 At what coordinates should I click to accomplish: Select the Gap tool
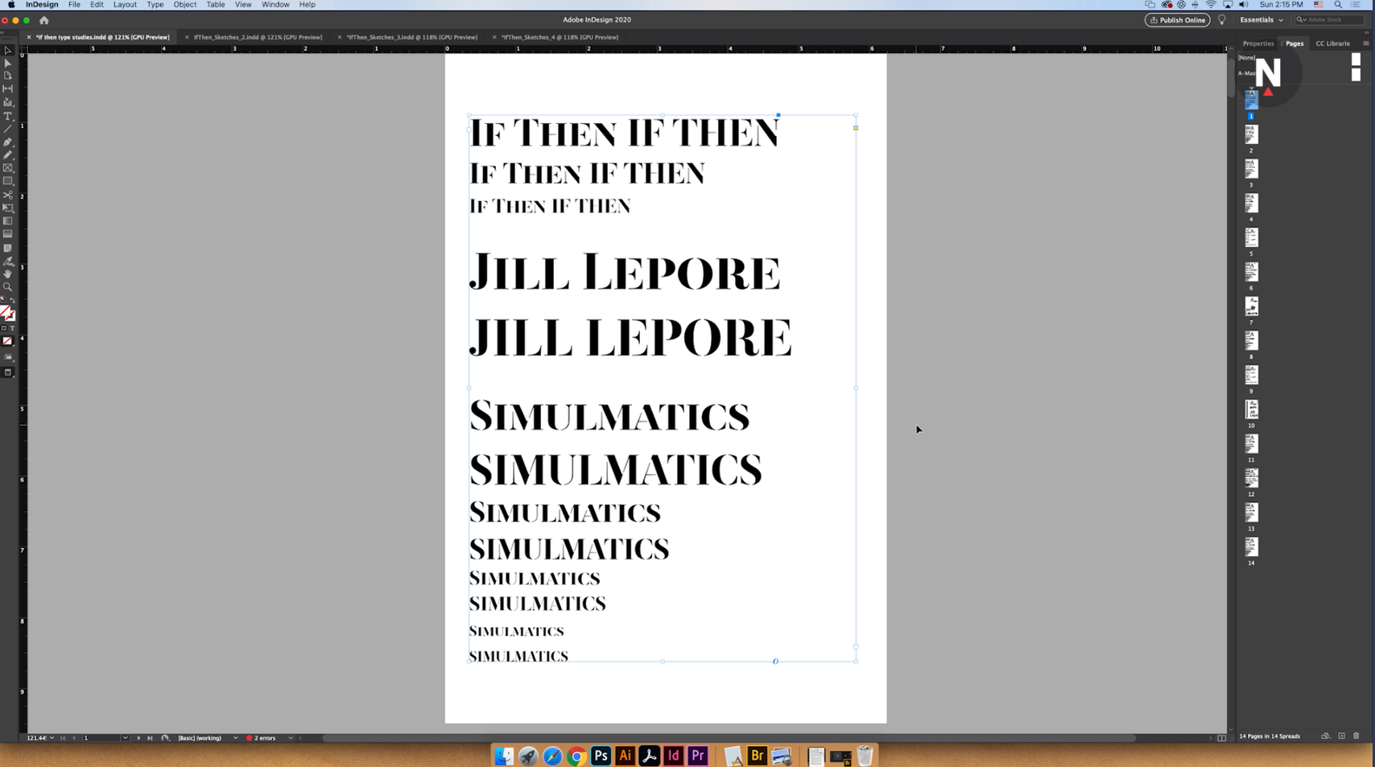click(x=8, y=89)
